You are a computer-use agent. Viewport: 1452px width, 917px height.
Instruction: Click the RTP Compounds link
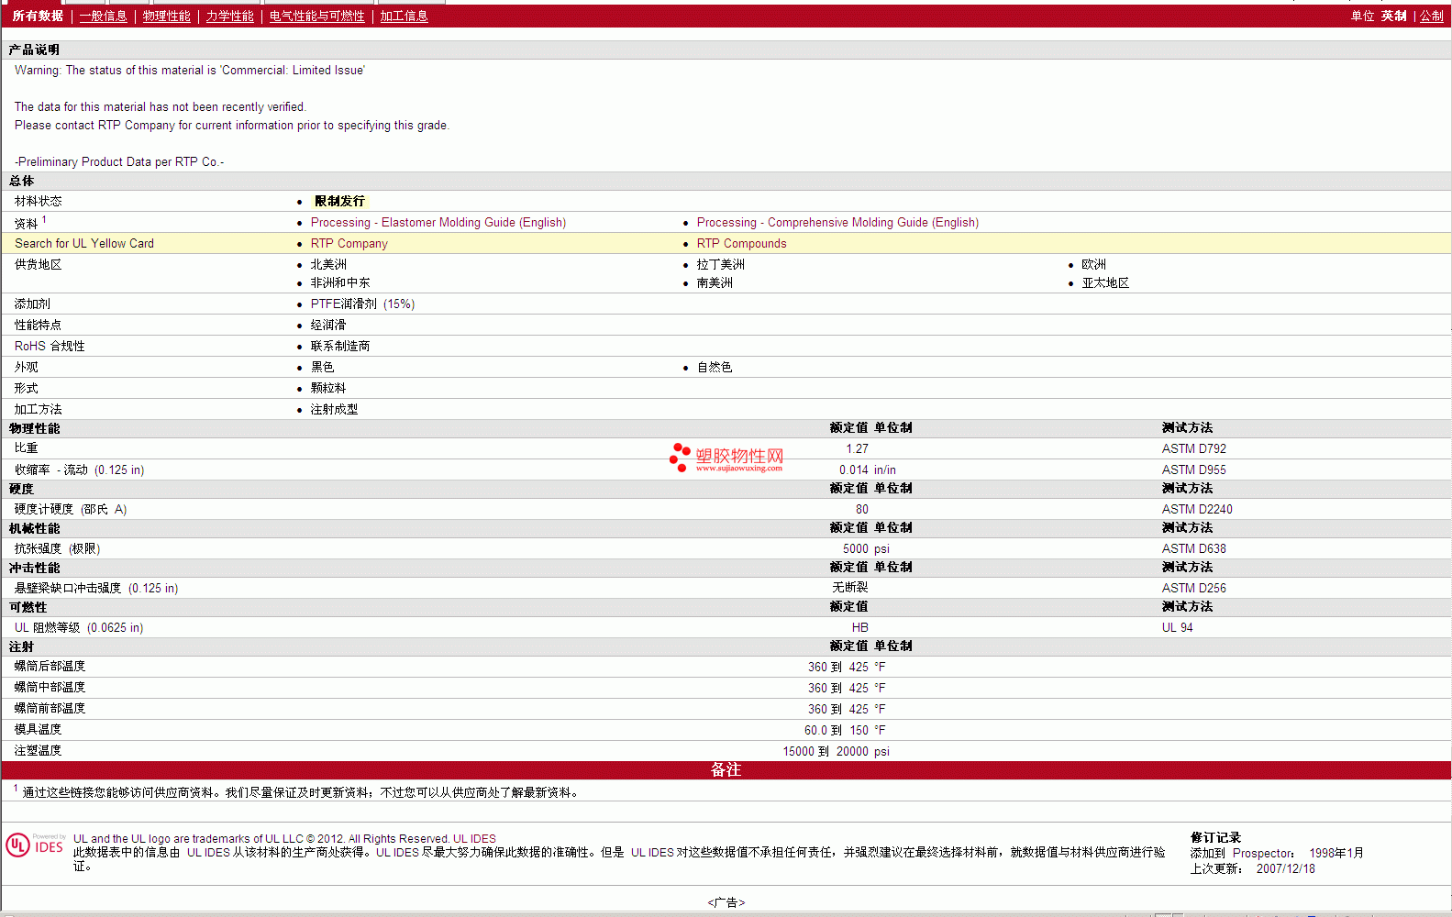pos(742,244)
